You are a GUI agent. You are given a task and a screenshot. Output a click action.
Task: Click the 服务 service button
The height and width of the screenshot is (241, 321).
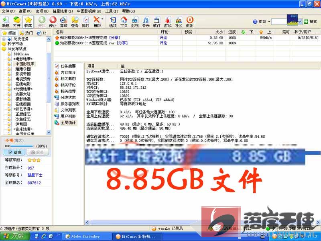[37, 152]
